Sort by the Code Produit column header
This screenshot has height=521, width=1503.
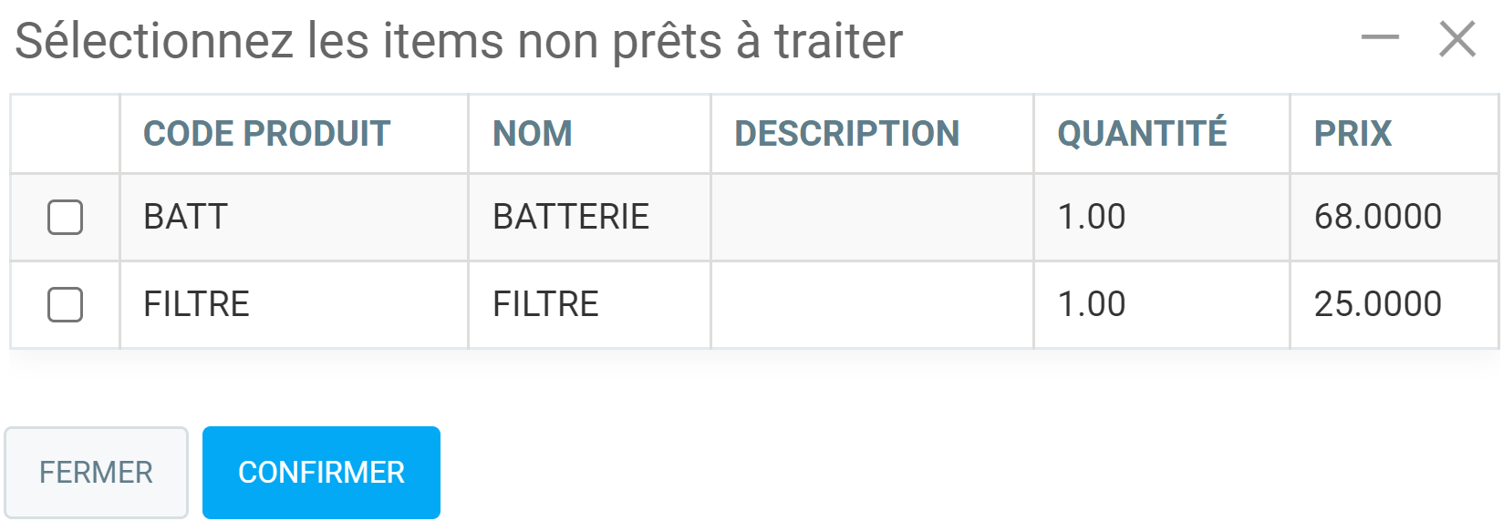pyautogui.click(x=266, y=134)
